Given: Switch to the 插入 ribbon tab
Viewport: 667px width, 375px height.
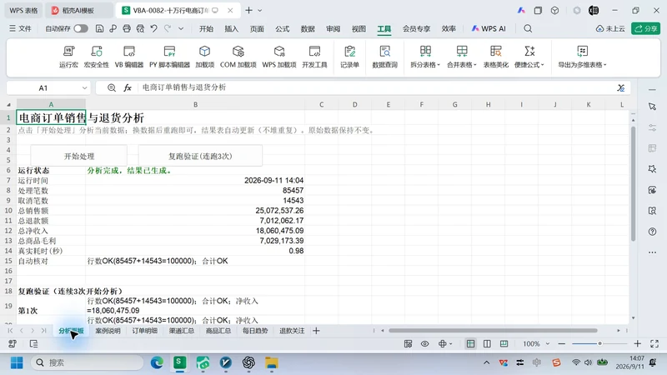Looking at the screenshot, I should 232,28.
